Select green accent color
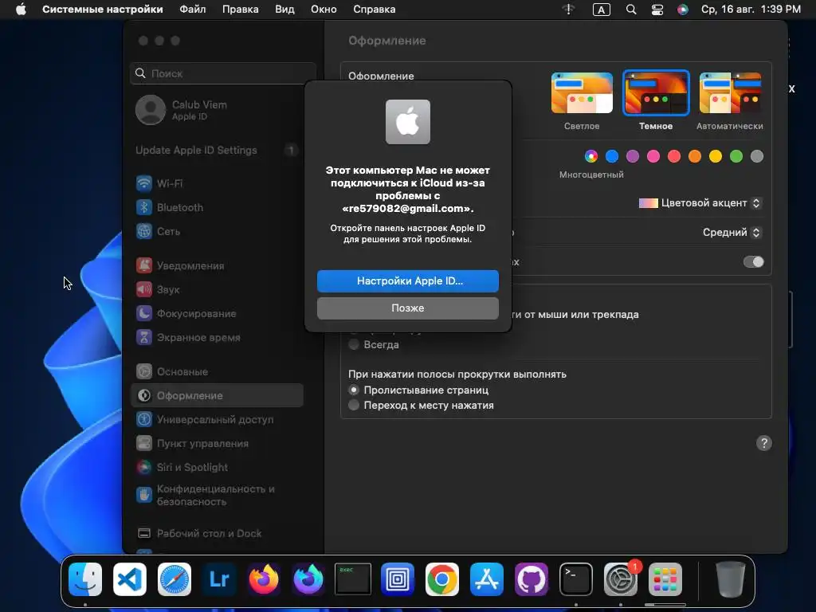 click(736, 156)
